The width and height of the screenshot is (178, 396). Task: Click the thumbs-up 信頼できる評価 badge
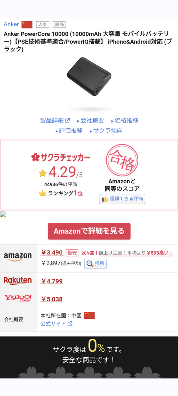[x=122, y=199]
